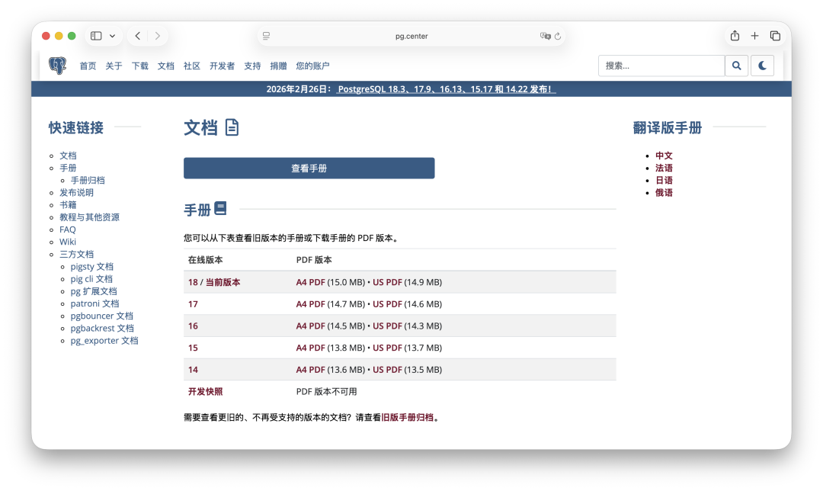Click the 查看手册 button
The image size is (823, 491).
309,168
